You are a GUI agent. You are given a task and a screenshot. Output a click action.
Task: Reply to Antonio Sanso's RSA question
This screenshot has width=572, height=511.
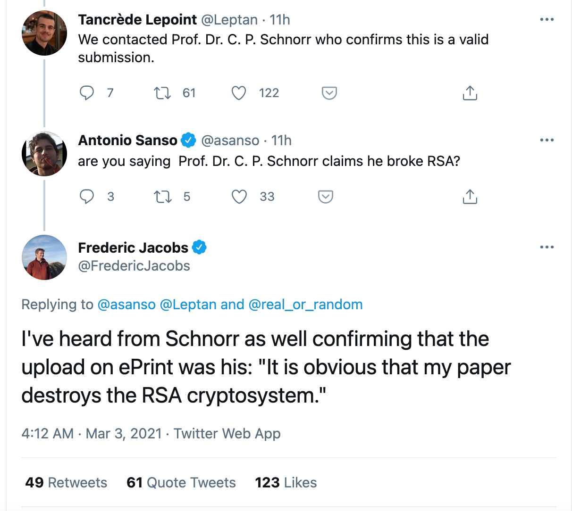click(87, 197)
